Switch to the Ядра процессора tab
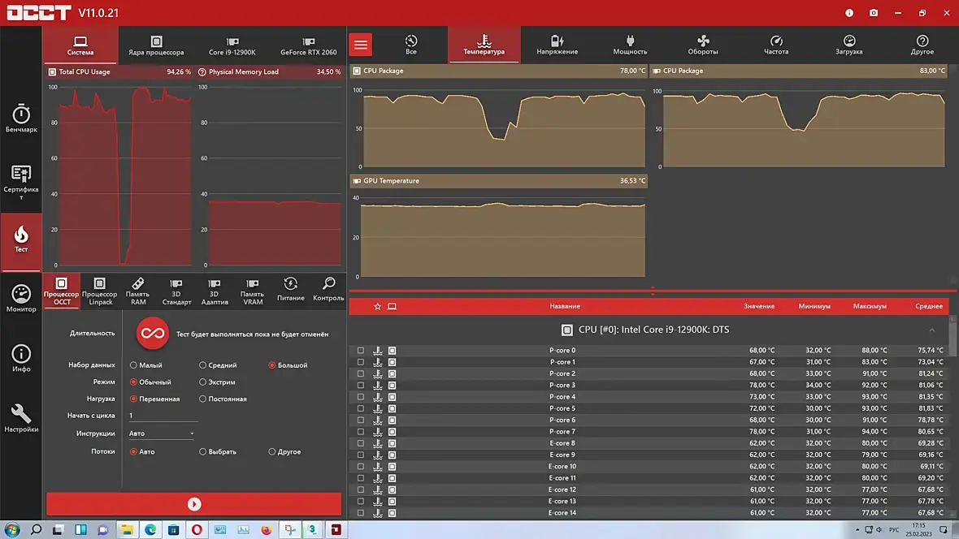Image resolution: width=959 pixels, height=539 pixels. point(156,45)
